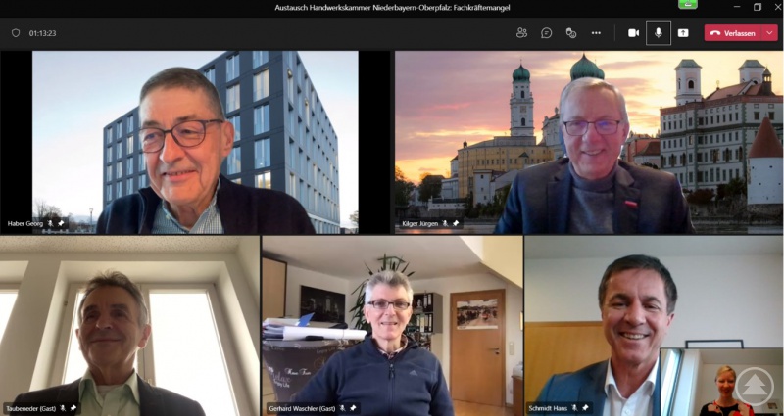Open the meeting chat icon
The width and height of the screenshot is (784, 416).
click(x=546, y=32)
